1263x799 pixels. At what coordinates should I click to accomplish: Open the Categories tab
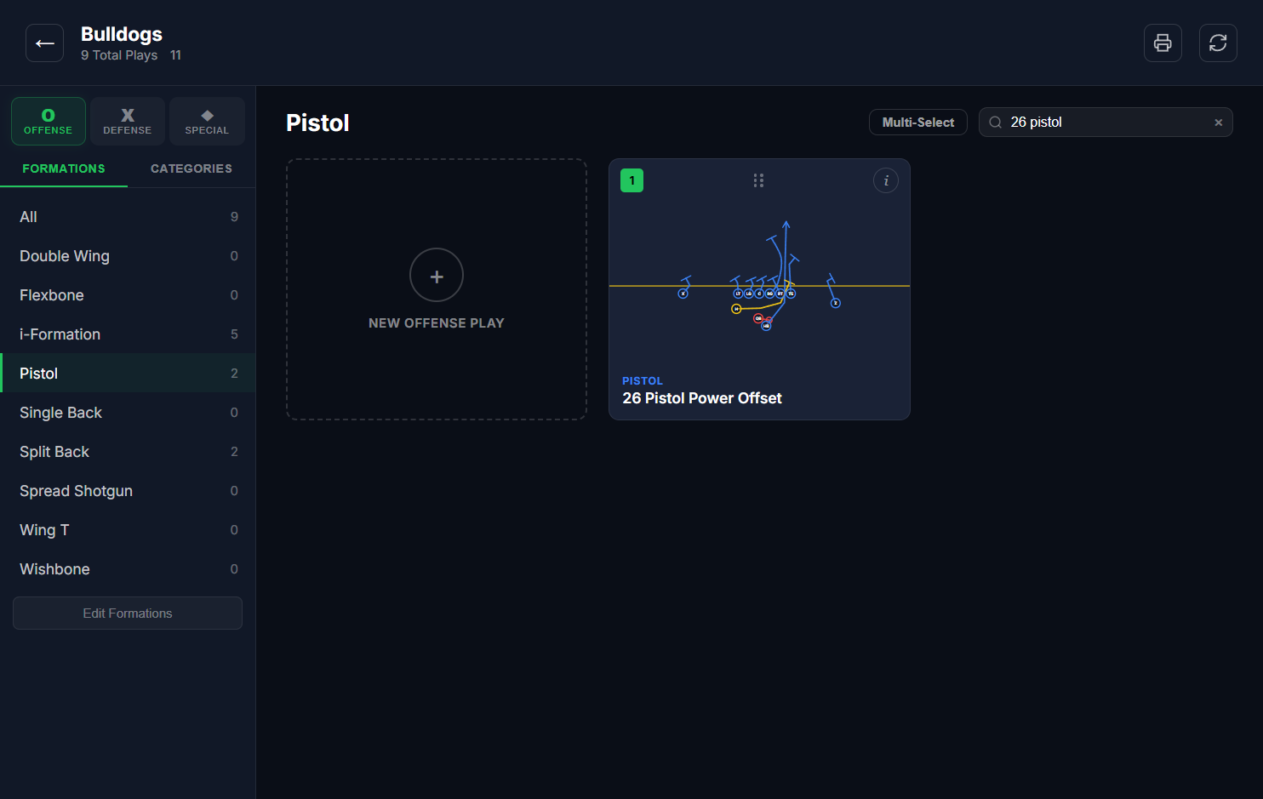pyautogui.click(x=191, y=168)
